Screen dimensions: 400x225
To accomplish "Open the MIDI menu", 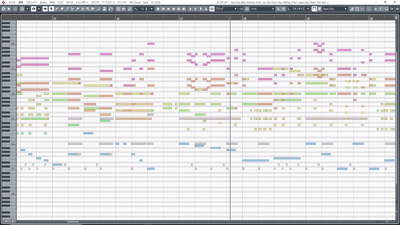I will pos(52,2).
